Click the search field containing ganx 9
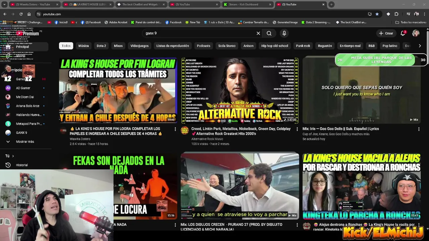 click(199, 33)
